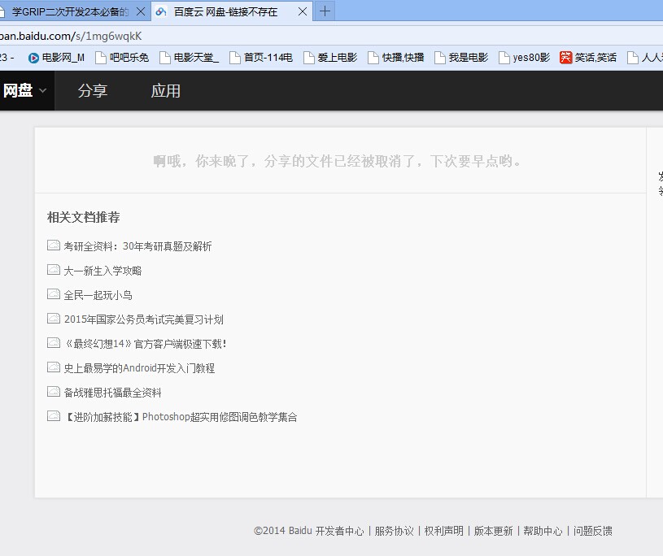The width and height of the screenshot is (663, 556).
Task: Open the yes80影 bookmark
Action: [525, 58]
